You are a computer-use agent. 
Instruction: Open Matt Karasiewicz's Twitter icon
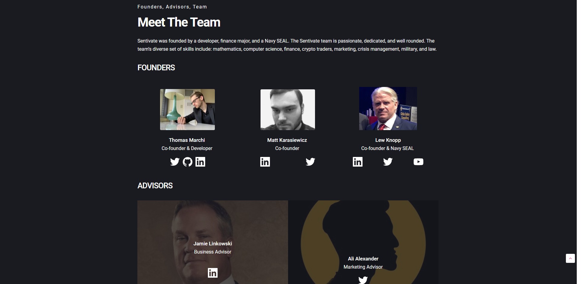[310, 162]
